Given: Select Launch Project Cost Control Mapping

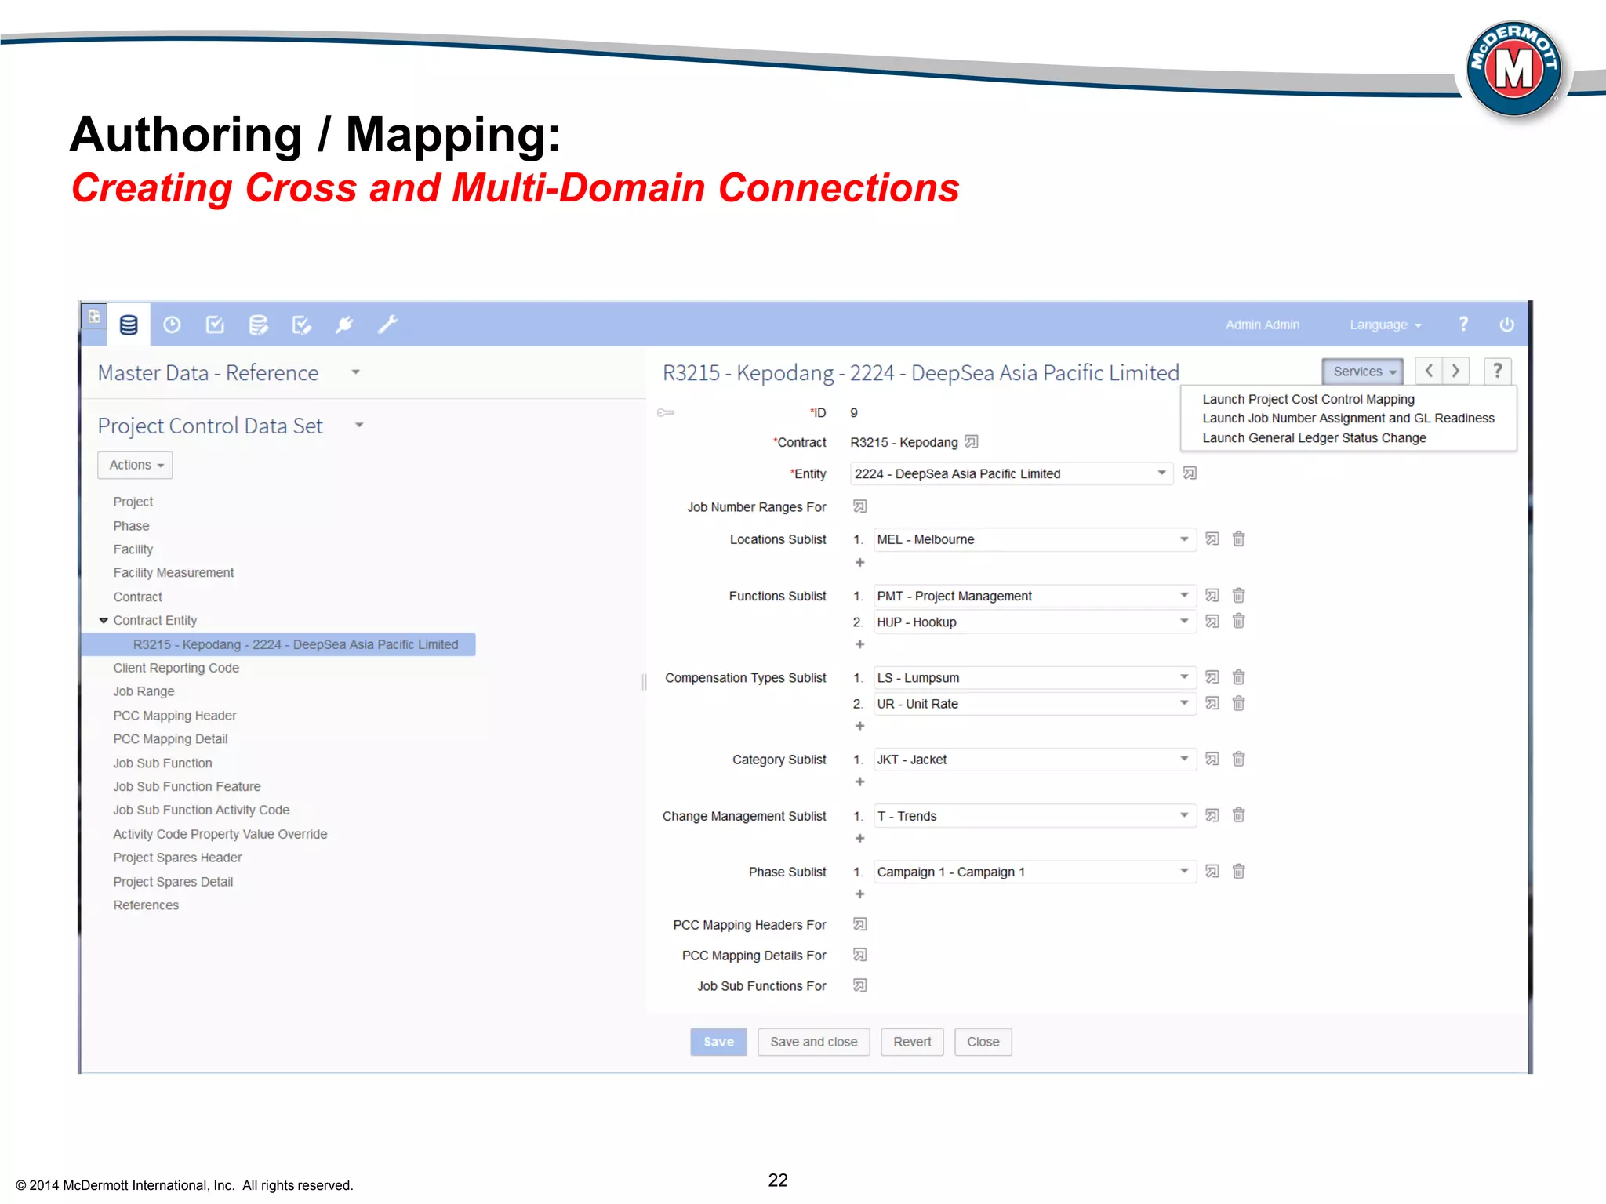Looking at the screenshot, I should (1308, 399).
